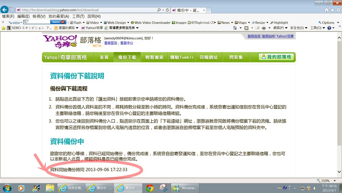Screen dimensions: 342x193
Task: Open the 說明(H) menu
Action: tap(94, 16)
